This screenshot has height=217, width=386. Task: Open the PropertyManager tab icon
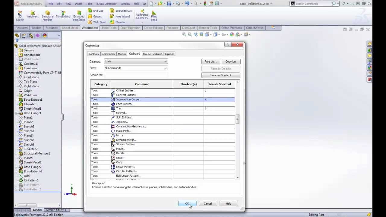pos(24,35)
